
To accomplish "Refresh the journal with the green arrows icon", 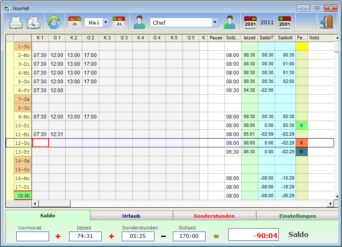I will tap(54, 22).
